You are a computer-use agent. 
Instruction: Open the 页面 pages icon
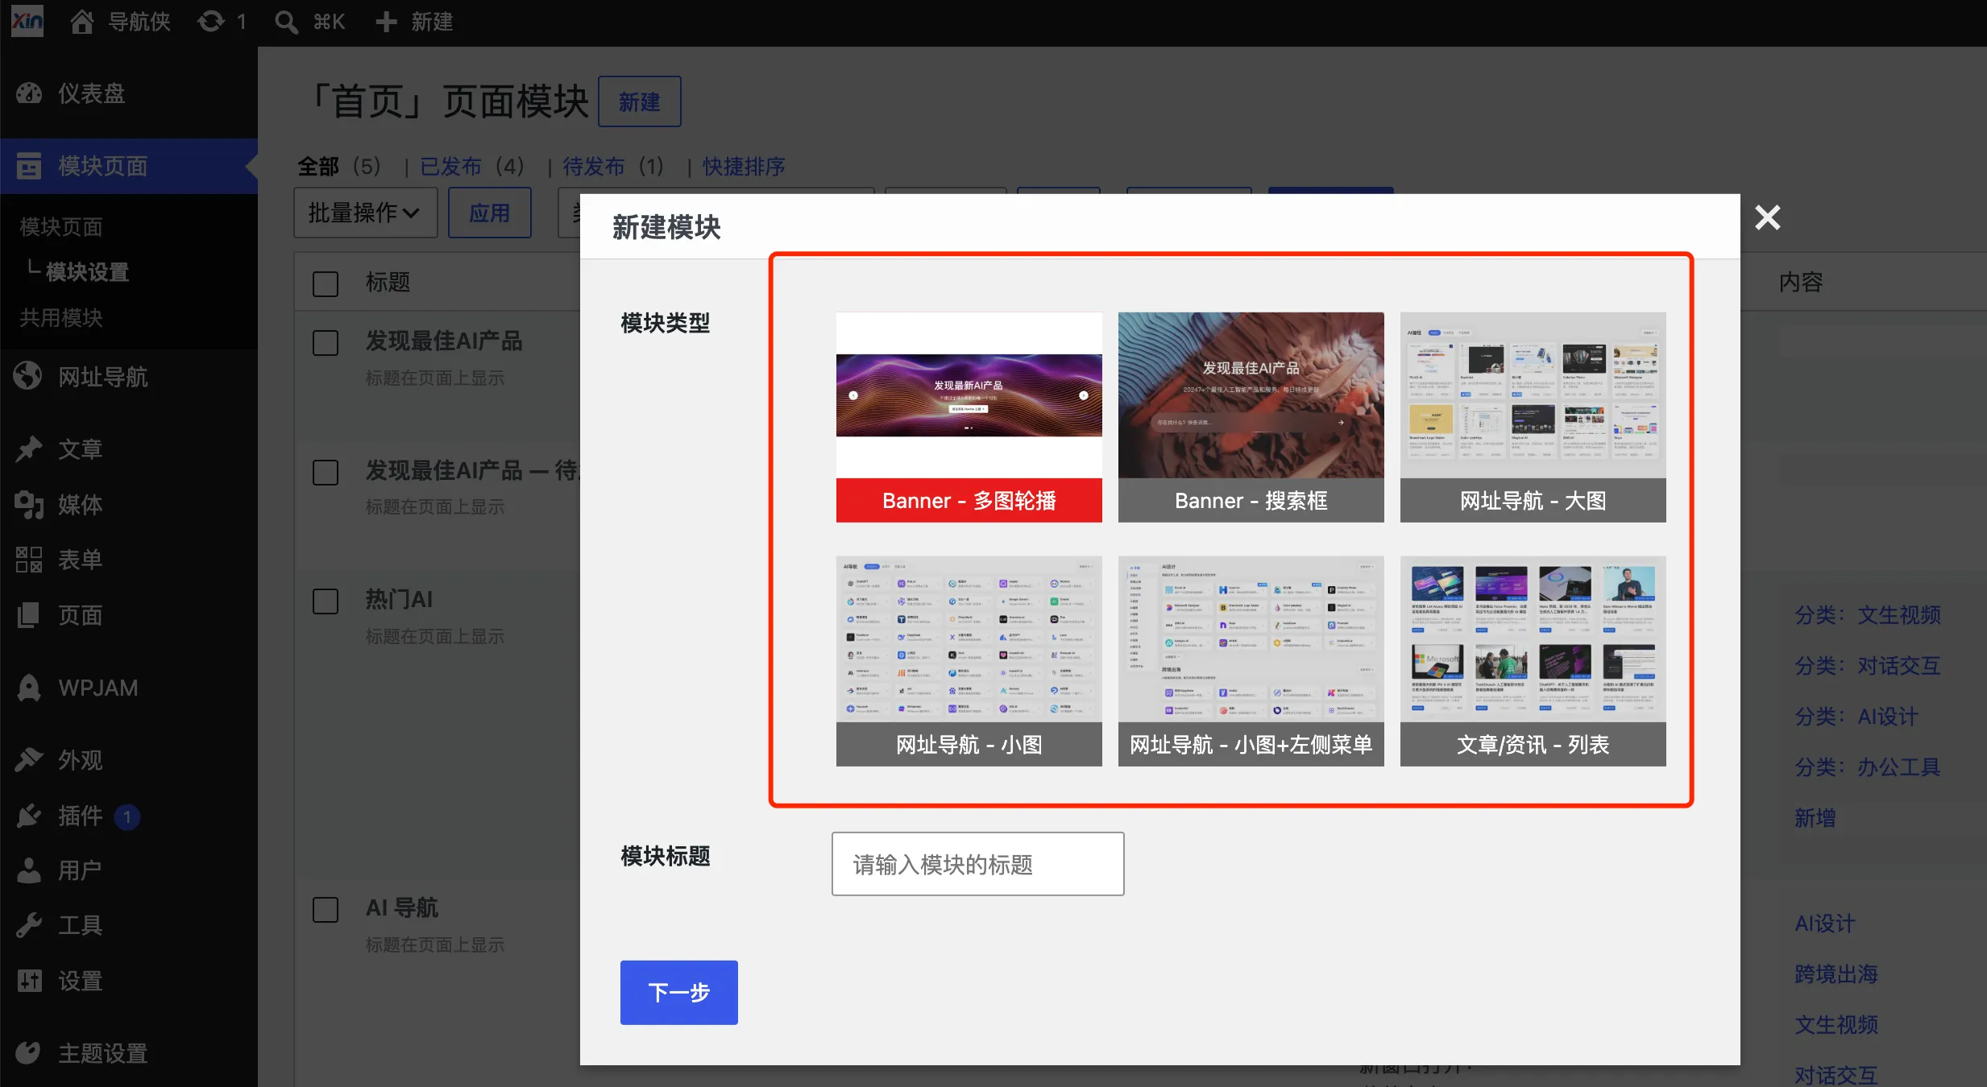click(29, 615)
